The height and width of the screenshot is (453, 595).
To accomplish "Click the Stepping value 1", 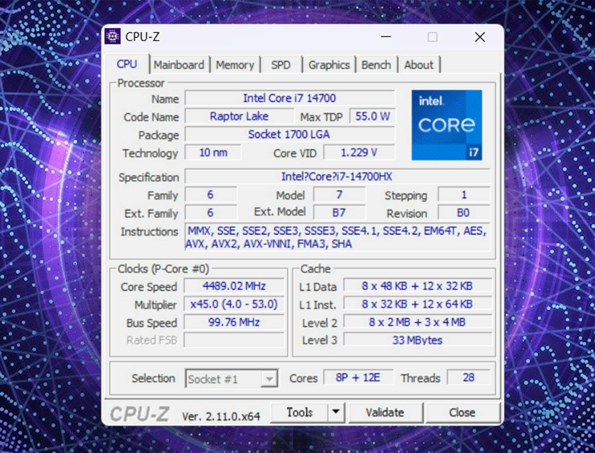I will pyautogui.click(x=464, y=195).
